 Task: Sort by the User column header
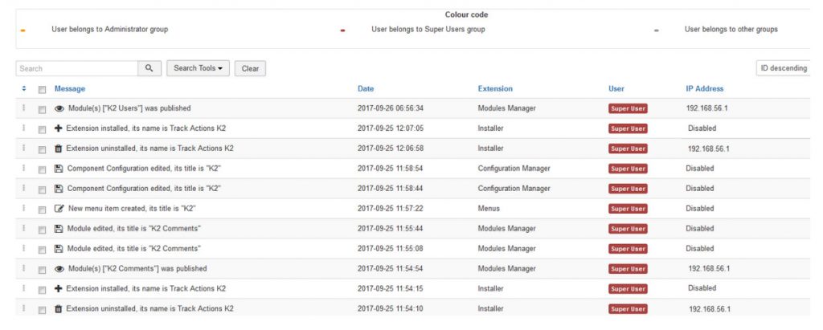coord(616,88)
